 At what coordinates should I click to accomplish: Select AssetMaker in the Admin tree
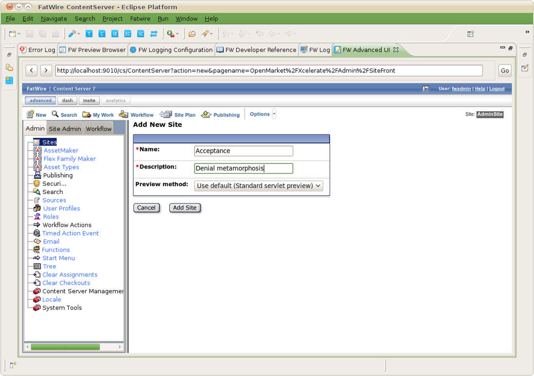coord(61,151)
